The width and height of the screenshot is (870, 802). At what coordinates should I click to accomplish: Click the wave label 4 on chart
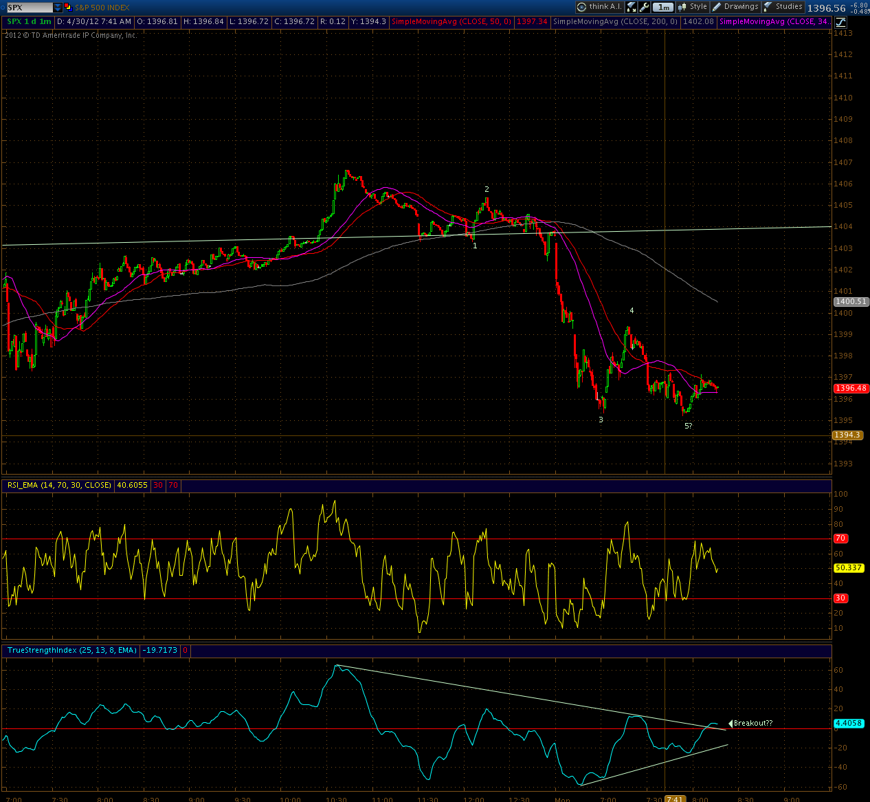point(632,310)
